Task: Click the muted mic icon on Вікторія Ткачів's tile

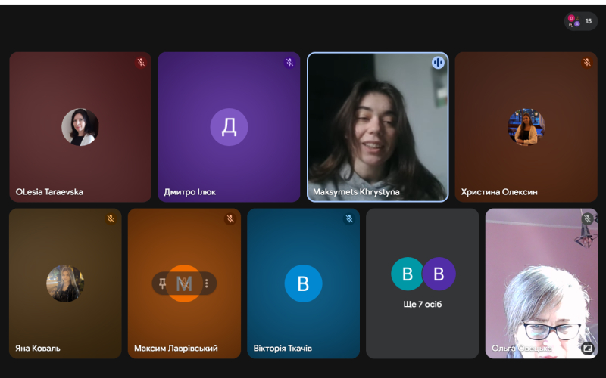Action: tap(349, 219)
